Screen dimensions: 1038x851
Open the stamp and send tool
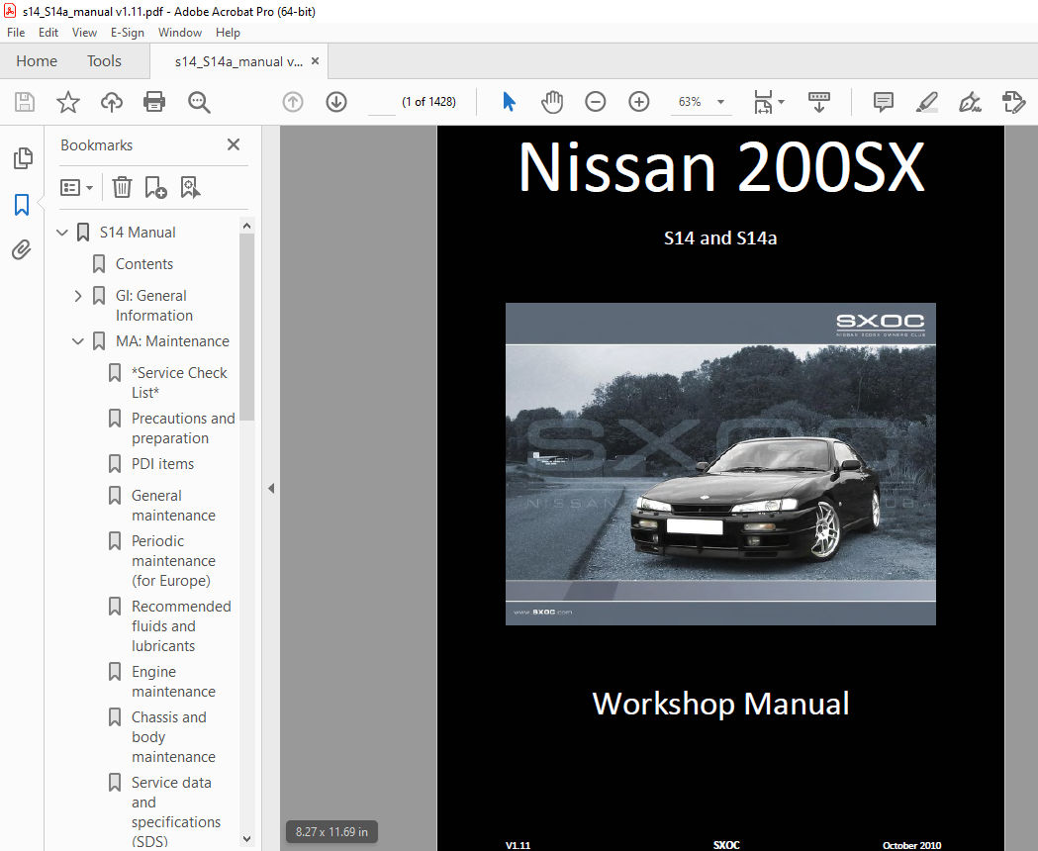tap(1013, 102)
